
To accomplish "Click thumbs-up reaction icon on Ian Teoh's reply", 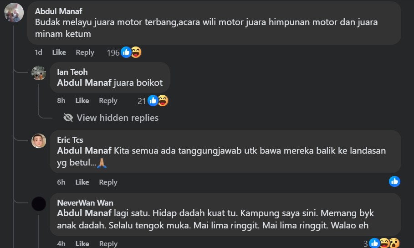I will click(153, 101).
